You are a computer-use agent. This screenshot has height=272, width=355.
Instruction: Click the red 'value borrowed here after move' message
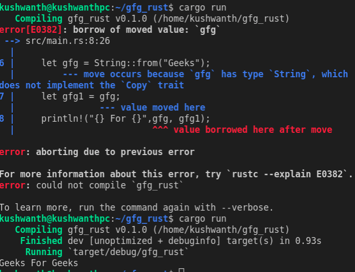click(x=252, y=130)
